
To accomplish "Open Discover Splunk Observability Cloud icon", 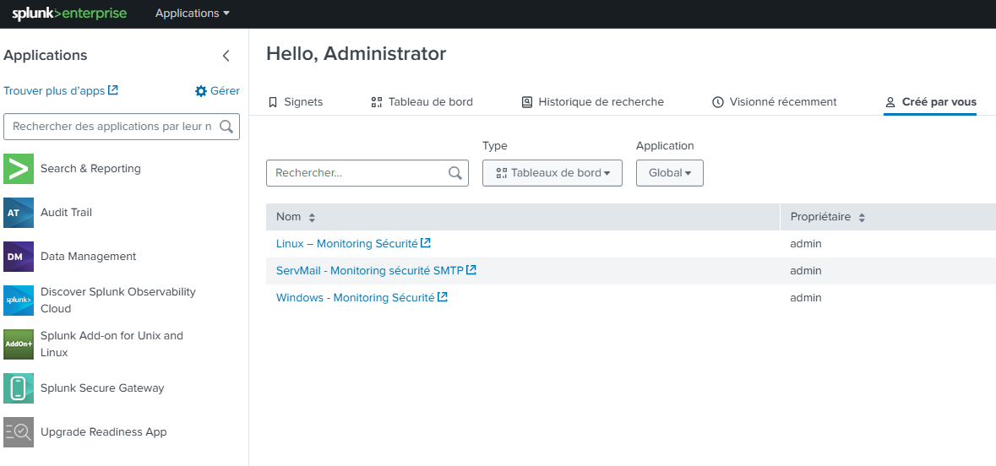I will (x=19, y=301).
